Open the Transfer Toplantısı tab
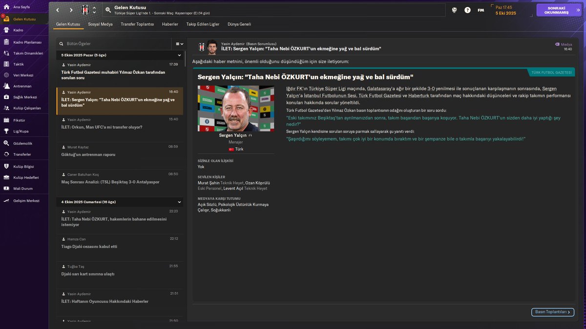586x329 pixels. [x=137, y=24]
